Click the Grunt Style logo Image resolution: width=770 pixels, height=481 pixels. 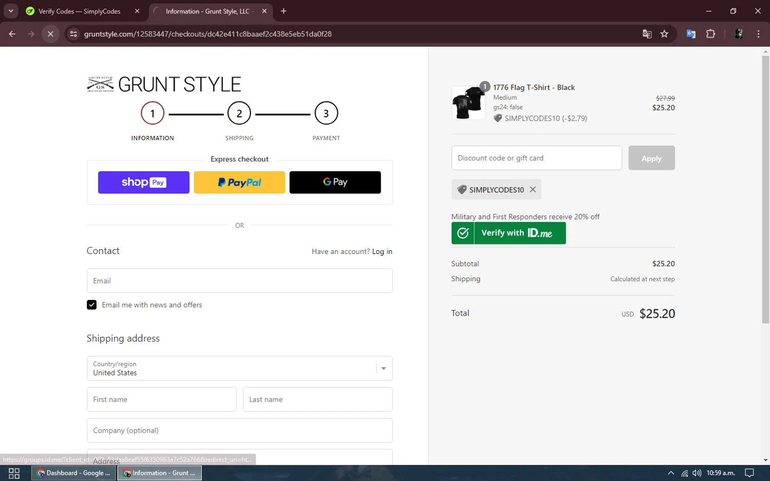[x=164, y=84]
